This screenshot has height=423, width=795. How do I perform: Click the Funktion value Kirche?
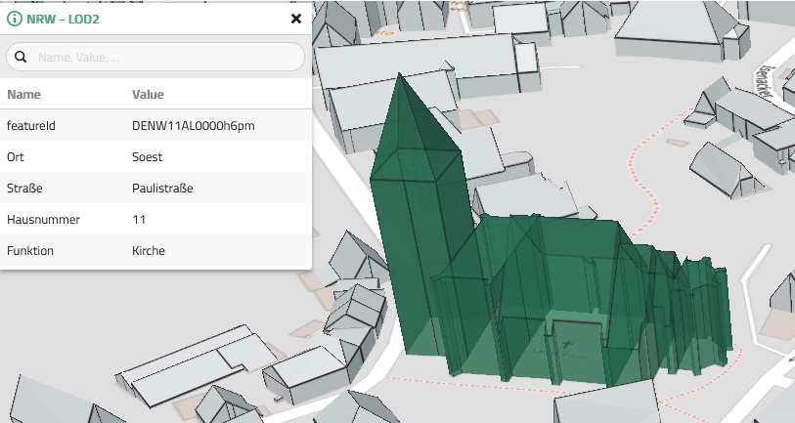coord(149,251)
